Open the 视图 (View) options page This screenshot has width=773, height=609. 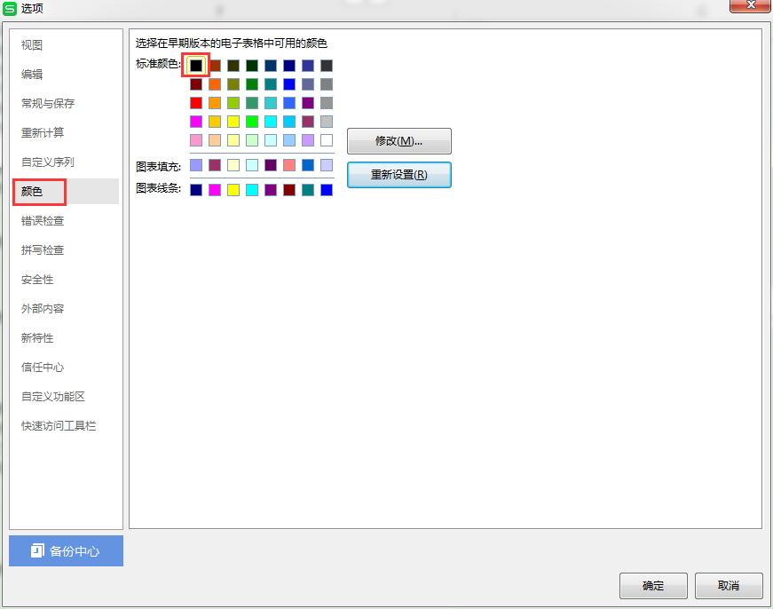tap(32, 45)
